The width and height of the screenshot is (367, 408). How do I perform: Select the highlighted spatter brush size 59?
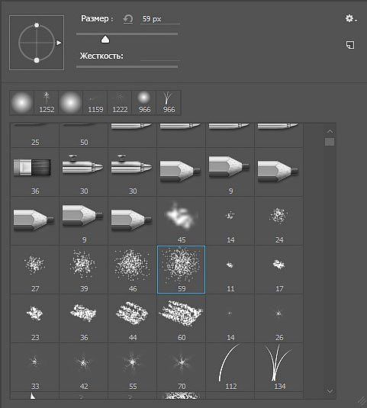(x=181, y=269)
